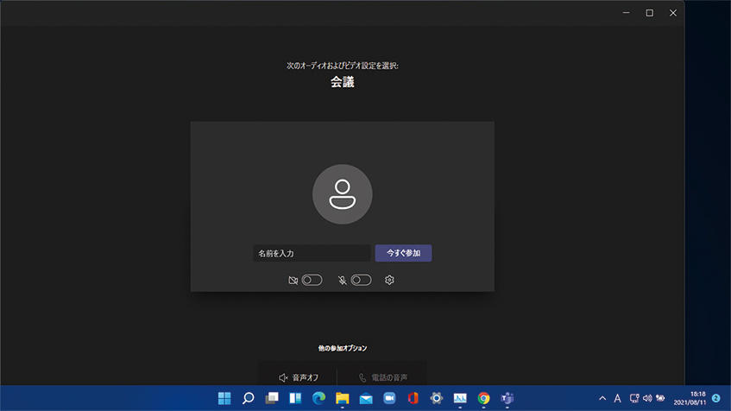Click the camera-off icon
Viewport: 731px width, 411px height.
[x=293, y=281]
